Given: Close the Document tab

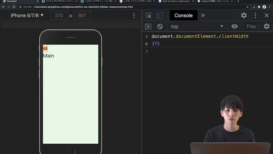Looking at the screenshot, I should 38,1.
